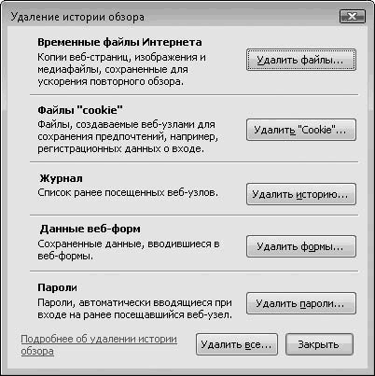The width and height of the screenshot is (375, 376).
Task: Click the "Удалить файлы..." button
Action: (x=301, y=60)
